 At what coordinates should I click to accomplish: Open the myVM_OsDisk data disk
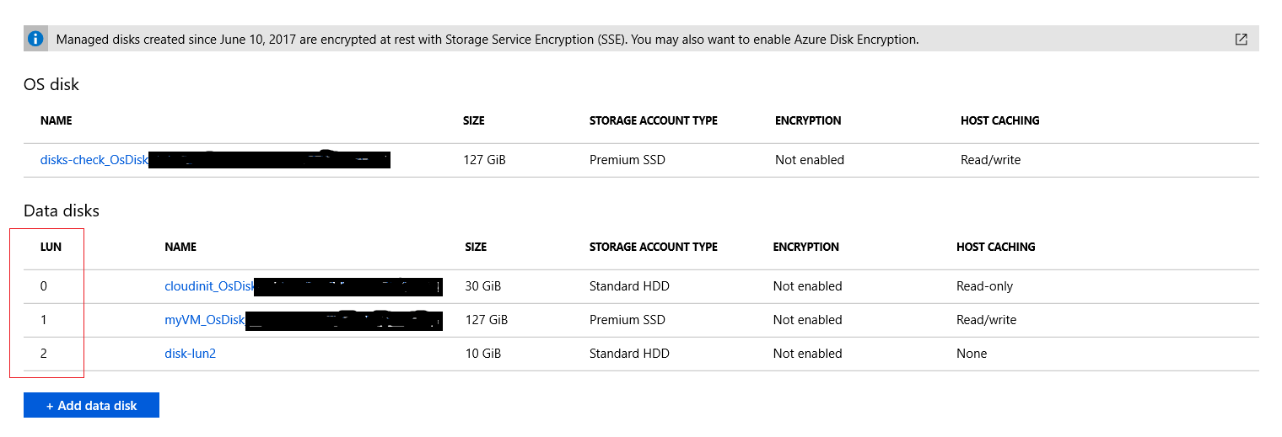click(x=205, y=320)
